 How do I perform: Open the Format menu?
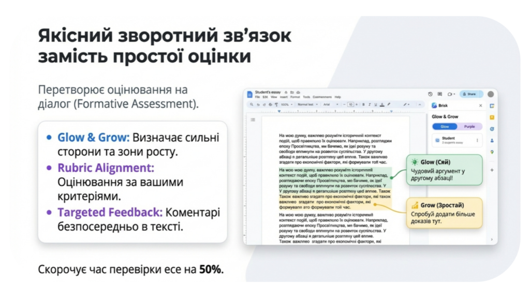295,97
